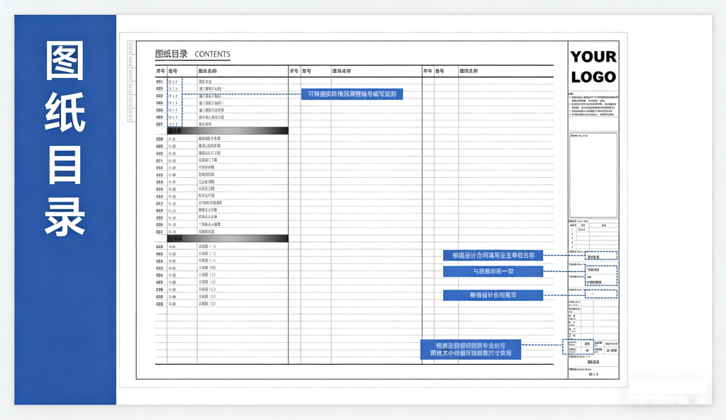Select the 根据设计合同填写业主单位名称 callout
The width and height of the screenshot is (726, 420).
pyautogui.click(x=493, y=256)
